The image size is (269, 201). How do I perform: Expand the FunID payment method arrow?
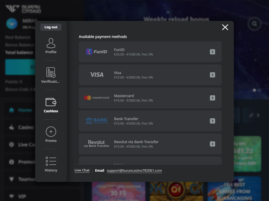click(212, 52)
